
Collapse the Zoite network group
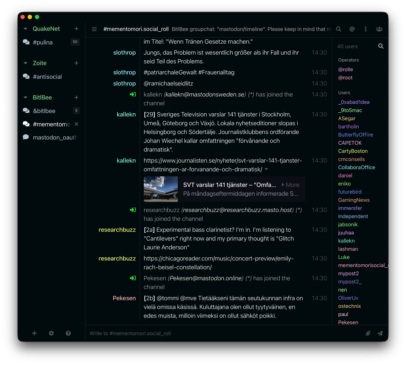click(25, 63)
